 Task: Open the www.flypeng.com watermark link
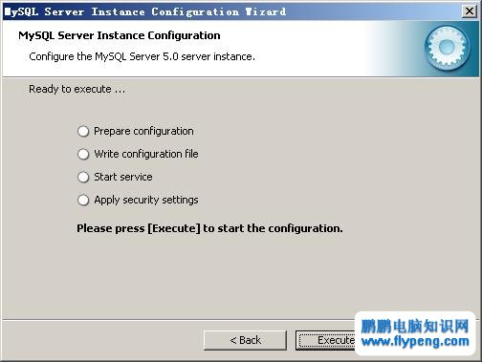(415, 342)
